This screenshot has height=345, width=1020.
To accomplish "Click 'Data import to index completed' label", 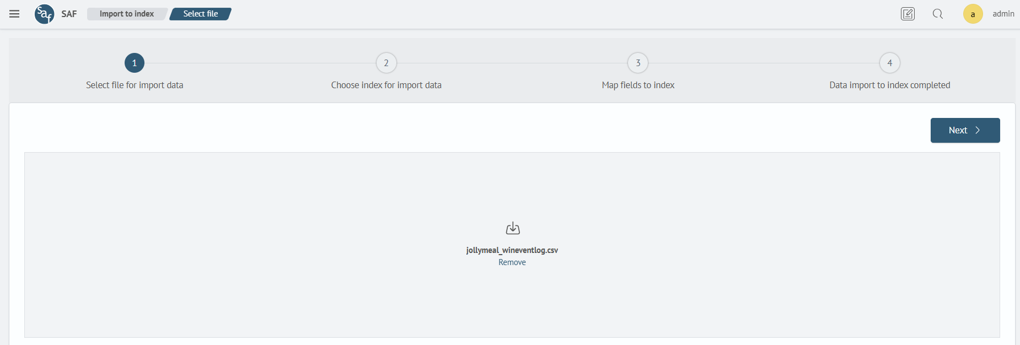I will pyautogui.click(x=890, y=85).
